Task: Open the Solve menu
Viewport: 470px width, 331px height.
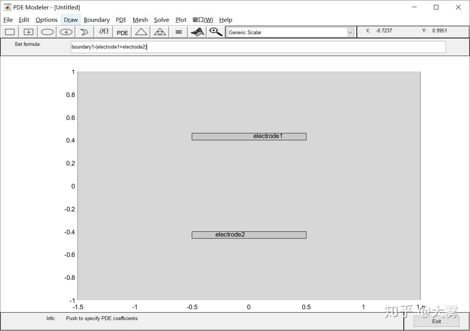Action: (x=161, y=20)
